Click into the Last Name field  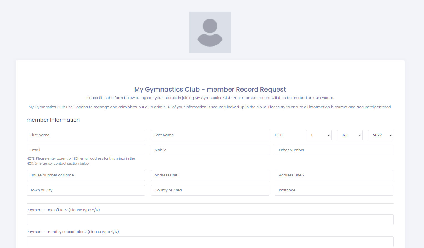[x=210, y=135]
